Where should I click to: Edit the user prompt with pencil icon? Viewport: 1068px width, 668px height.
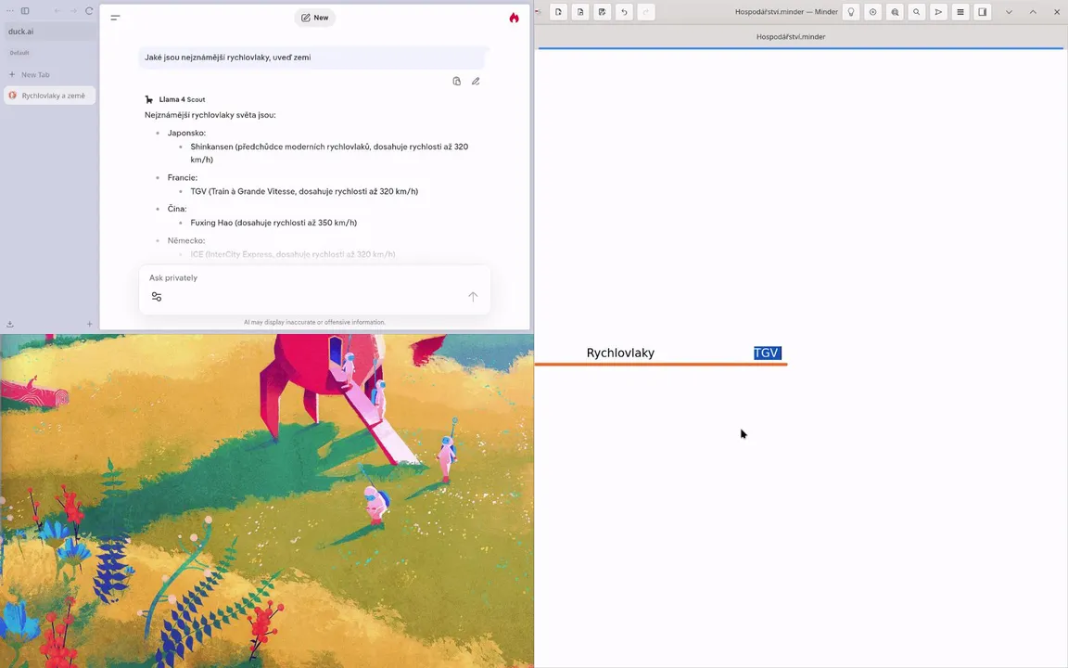(476, 81)
